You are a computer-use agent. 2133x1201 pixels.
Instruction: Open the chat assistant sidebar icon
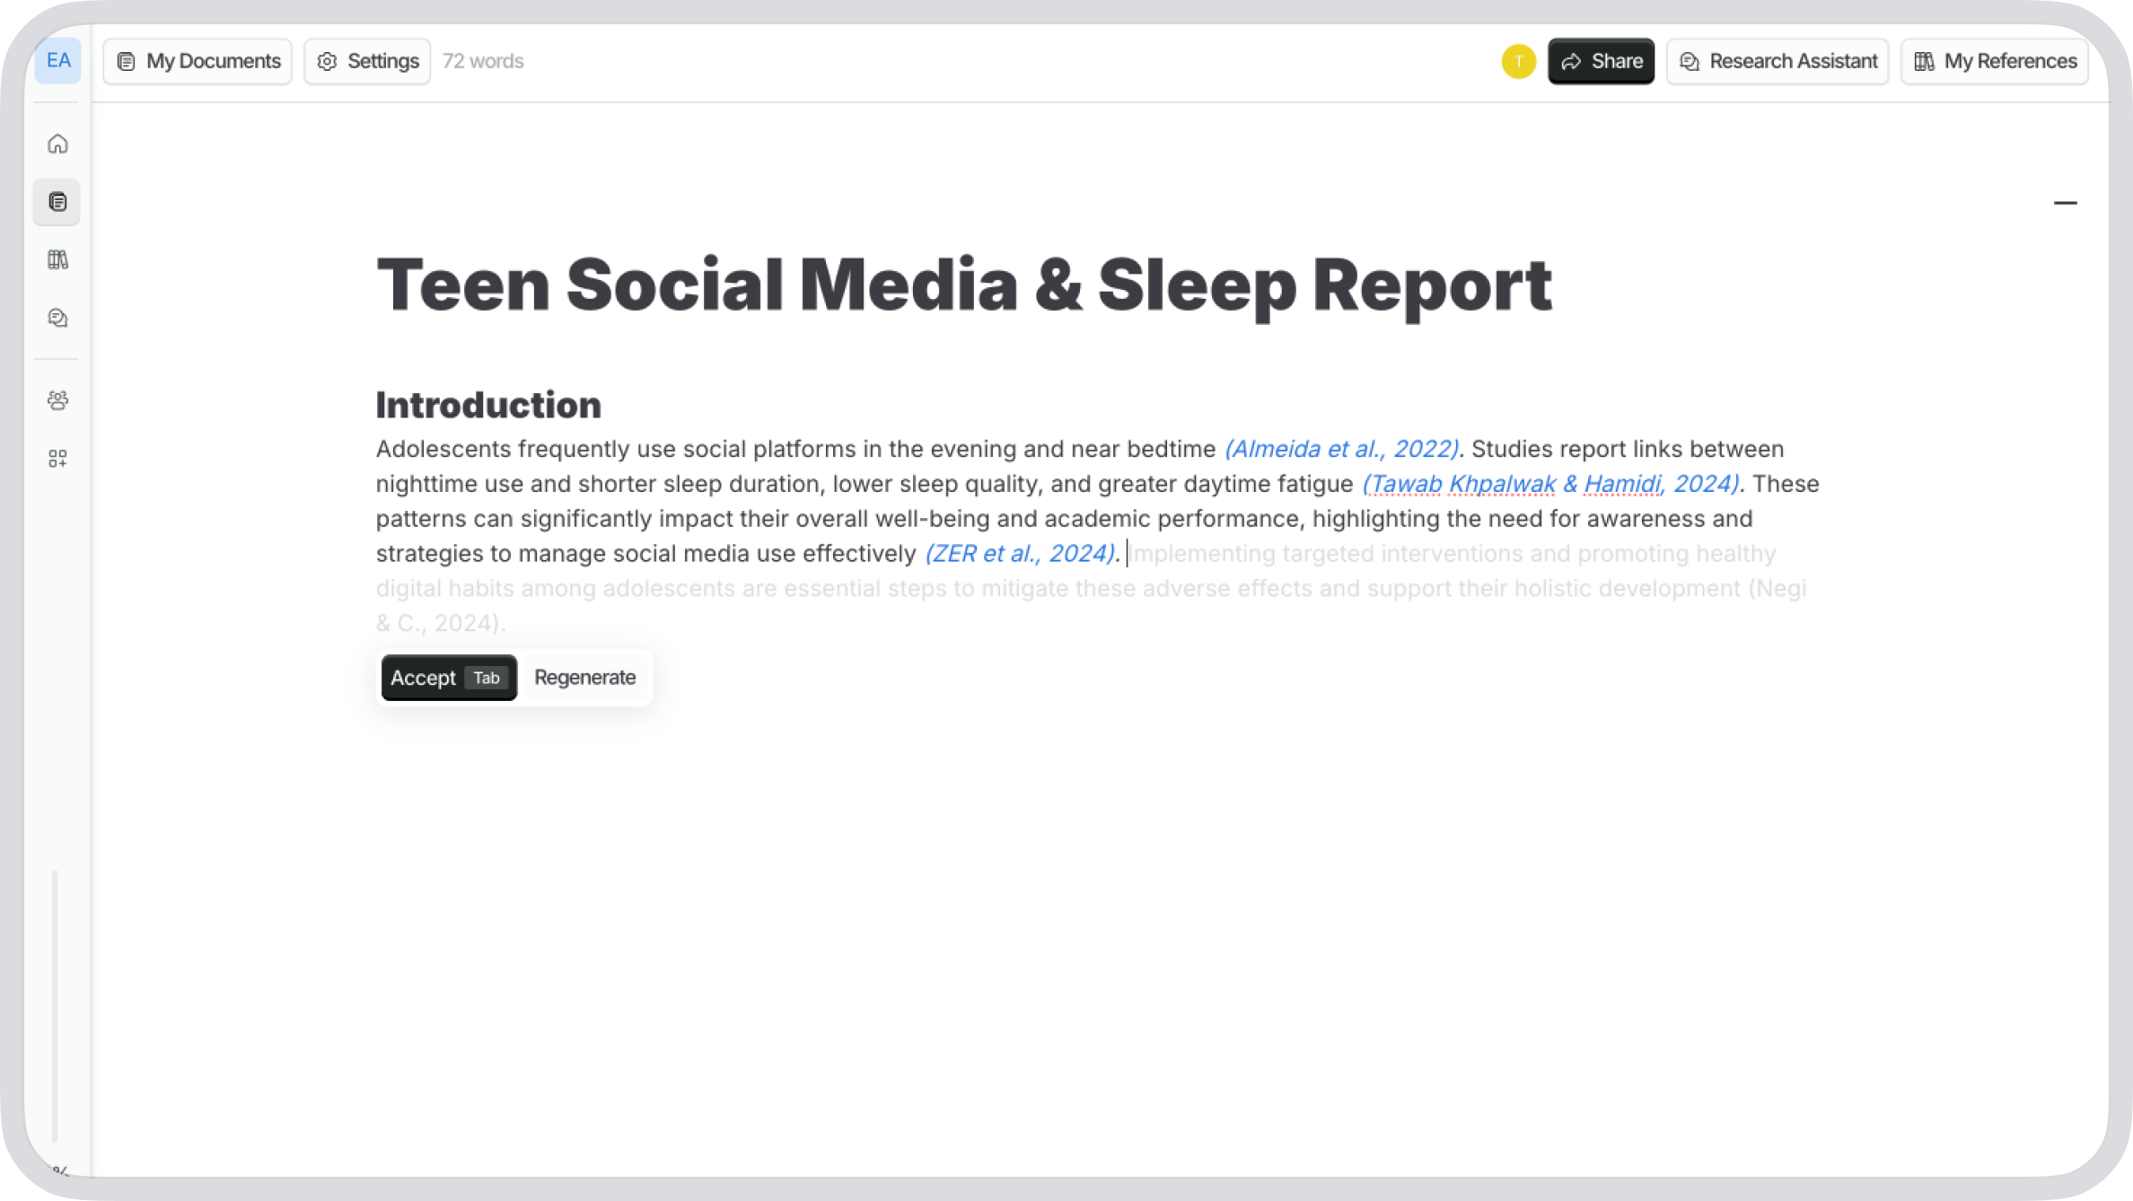57,319
